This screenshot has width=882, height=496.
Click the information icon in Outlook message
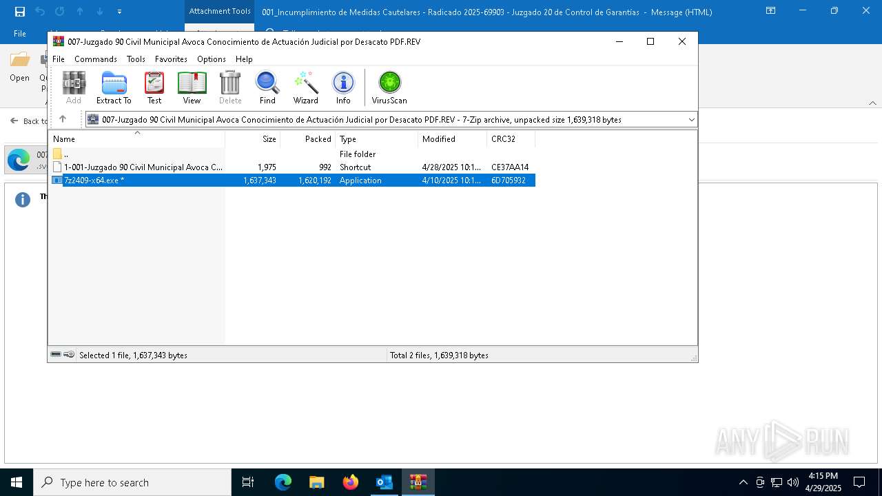tap(23, 200)
